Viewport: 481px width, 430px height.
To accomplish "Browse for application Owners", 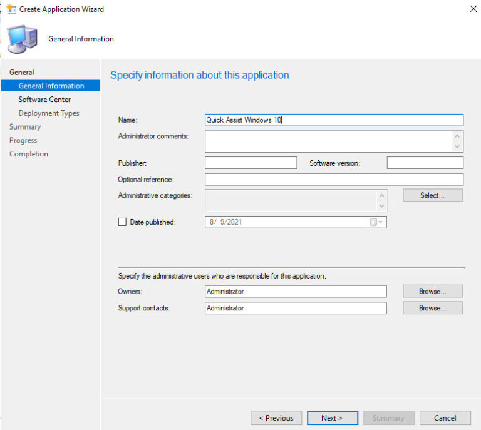I will point(433,291).
